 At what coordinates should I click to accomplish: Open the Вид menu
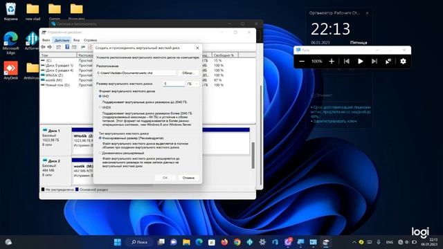[x=76, y=40]
